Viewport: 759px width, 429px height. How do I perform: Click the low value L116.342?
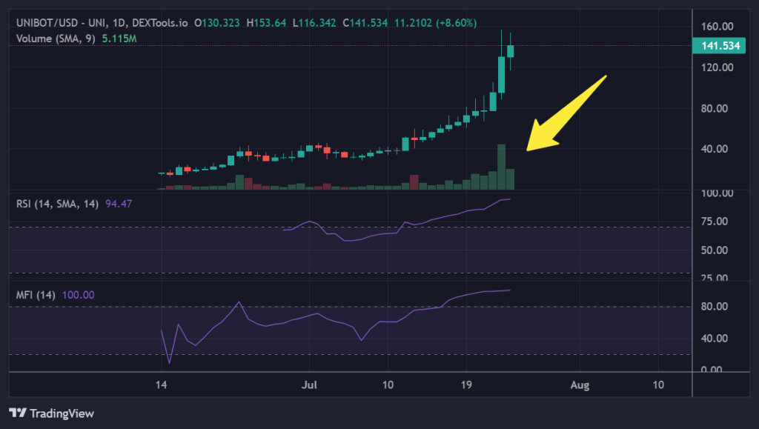coord(314,23)
